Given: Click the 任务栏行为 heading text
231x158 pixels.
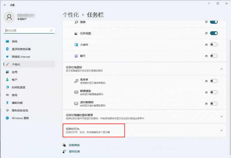Looking at the screenshot, I should tap(72, 129).
